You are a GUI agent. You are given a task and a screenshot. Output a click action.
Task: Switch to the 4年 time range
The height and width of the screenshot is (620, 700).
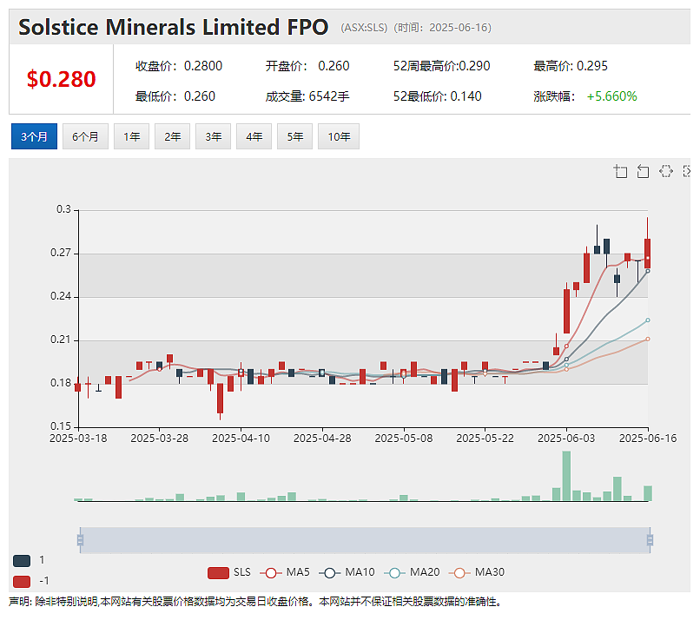[254, 136]
